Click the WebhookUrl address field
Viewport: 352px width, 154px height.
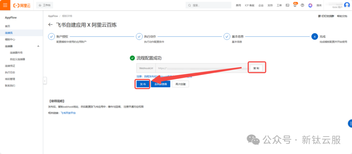(x=202, y=68)
